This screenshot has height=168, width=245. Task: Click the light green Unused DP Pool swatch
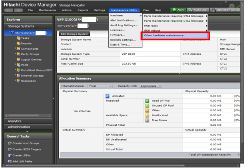[147, 106]
